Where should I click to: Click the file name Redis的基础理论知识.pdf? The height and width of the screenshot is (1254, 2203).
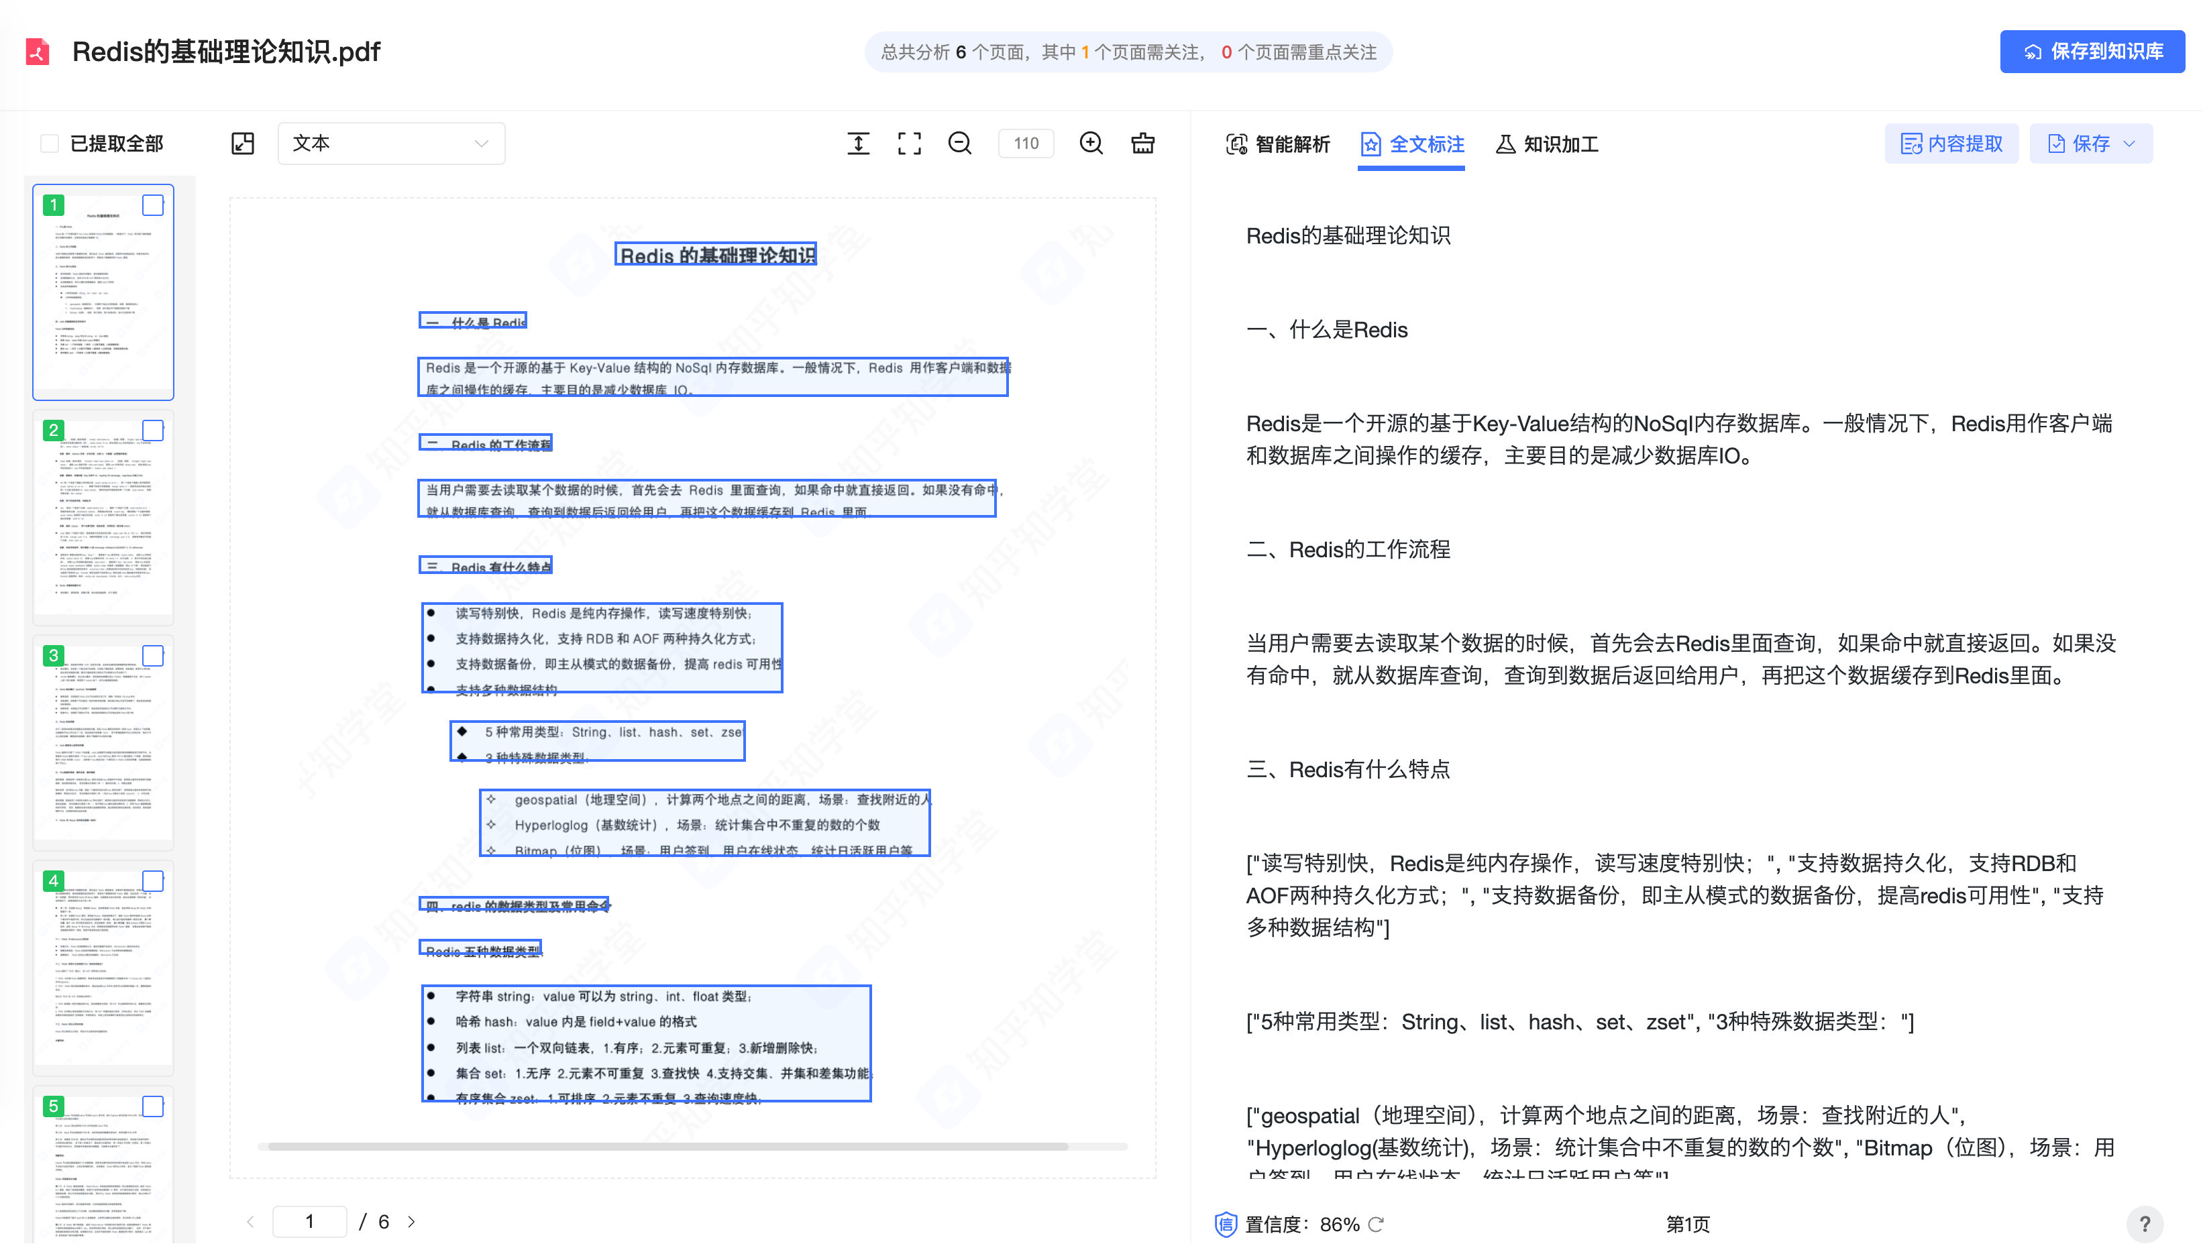pos(225,52)
